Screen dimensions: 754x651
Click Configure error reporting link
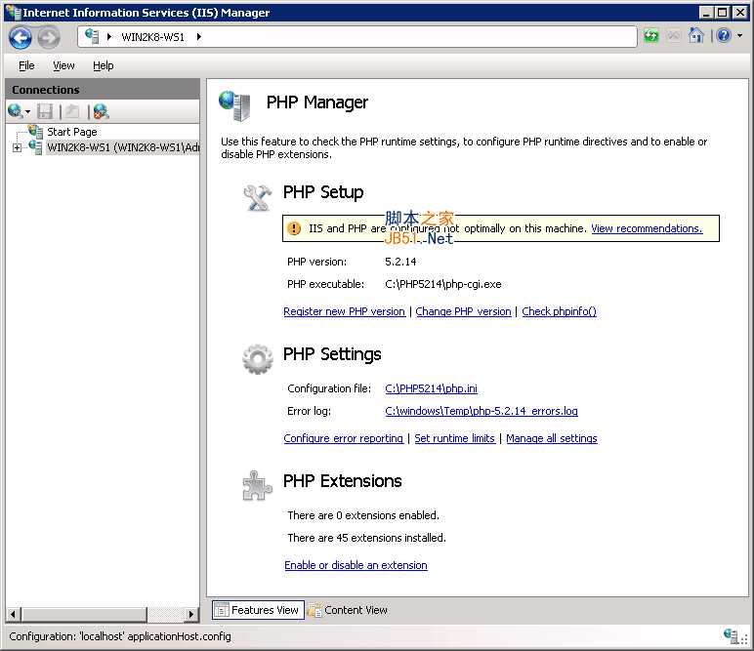point(344,438)
